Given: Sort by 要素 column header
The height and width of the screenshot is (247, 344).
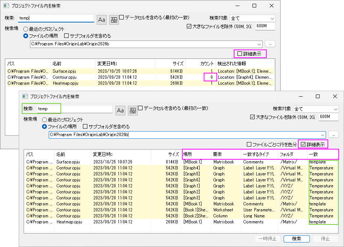Looking at the screenshot, I should [226, 154].
